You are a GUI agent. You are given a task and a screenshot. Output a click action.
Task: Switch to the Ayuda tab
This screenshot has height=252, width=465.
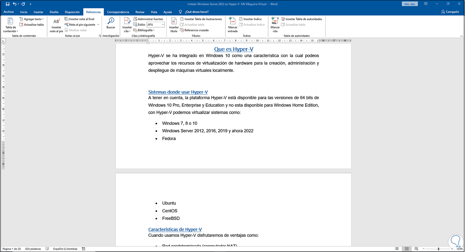(168, 12)
